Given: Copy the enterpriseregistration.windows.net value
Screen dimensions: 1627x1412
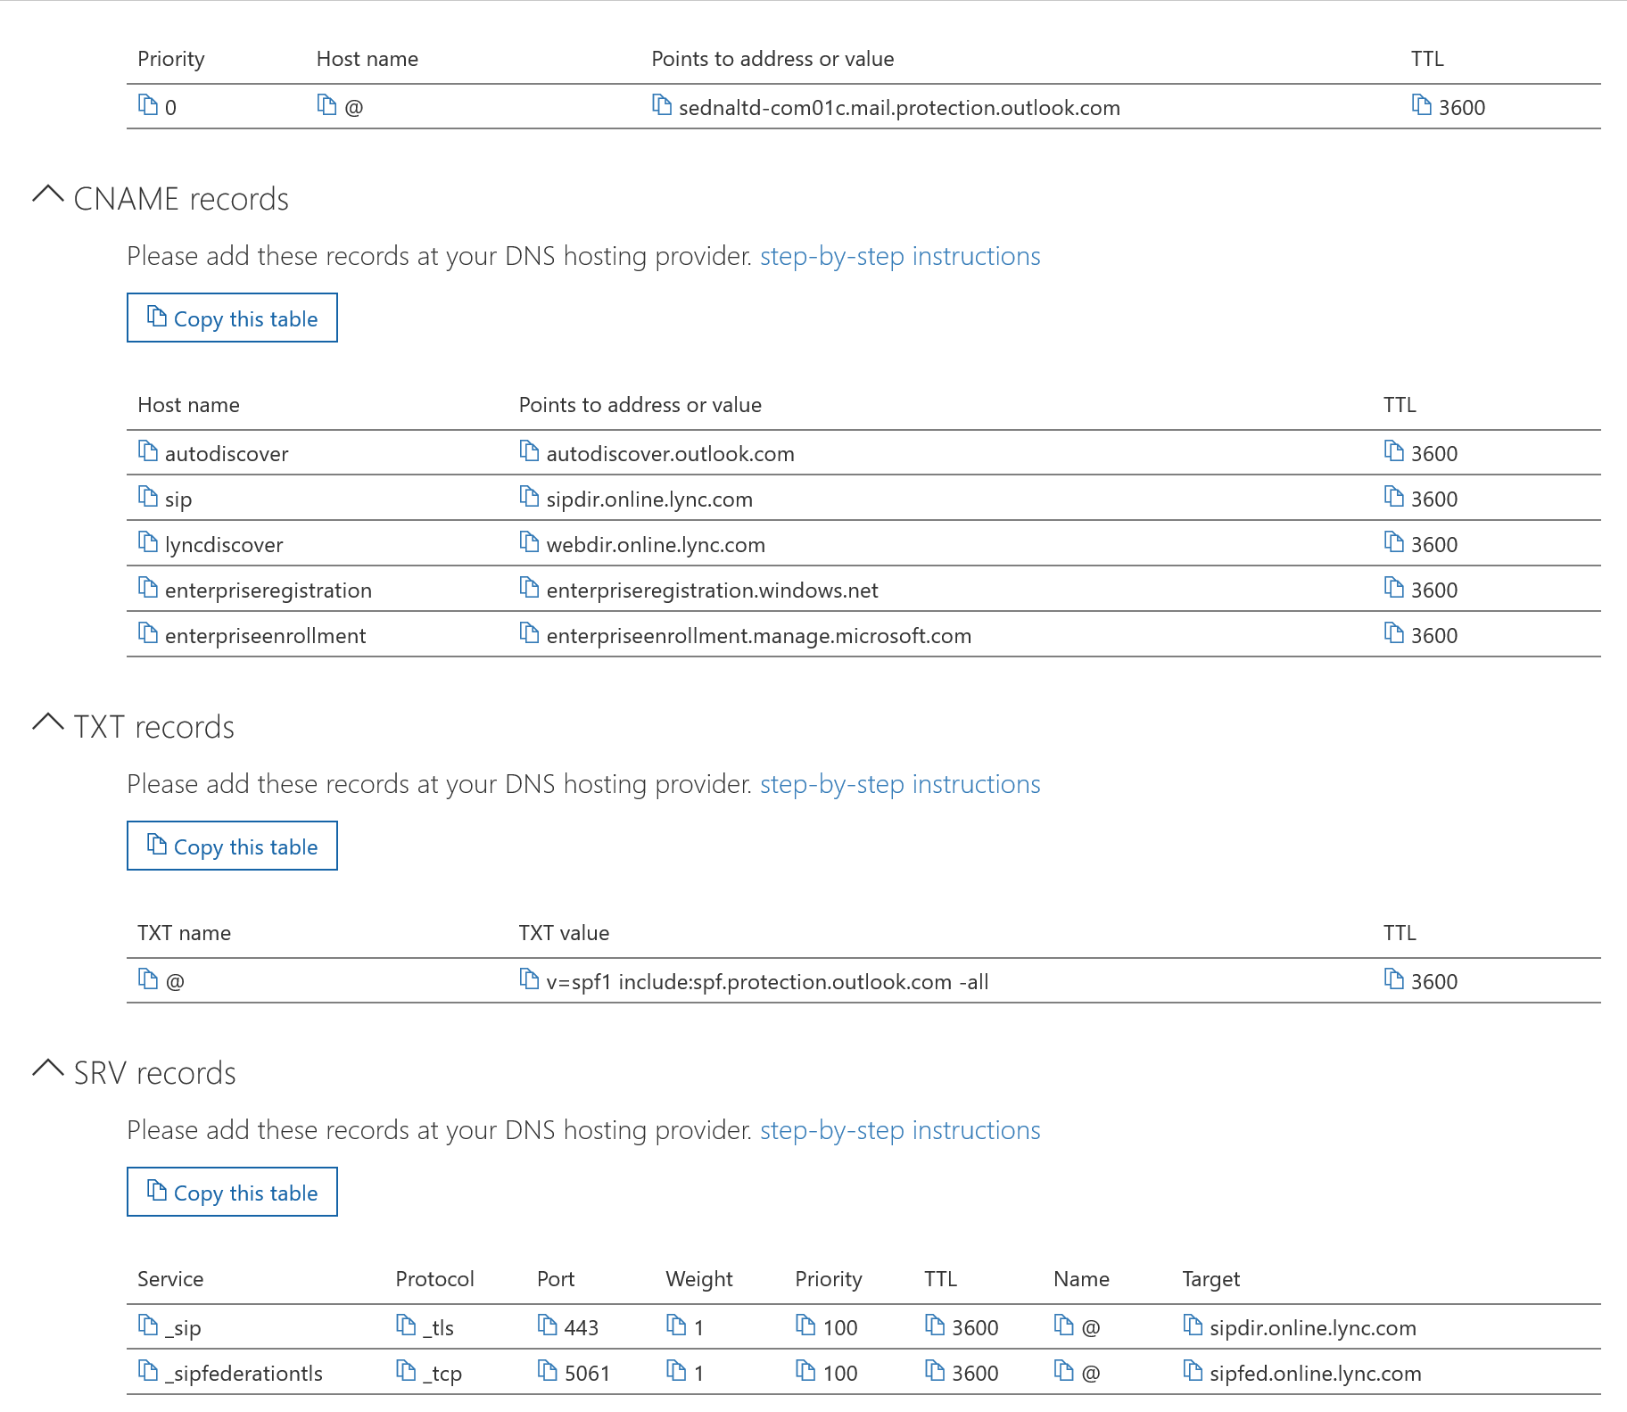Looking at the screenshot, I should click(529, 589).
